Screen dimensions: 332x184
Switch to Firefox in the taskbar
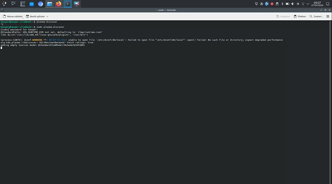(59, 4)
